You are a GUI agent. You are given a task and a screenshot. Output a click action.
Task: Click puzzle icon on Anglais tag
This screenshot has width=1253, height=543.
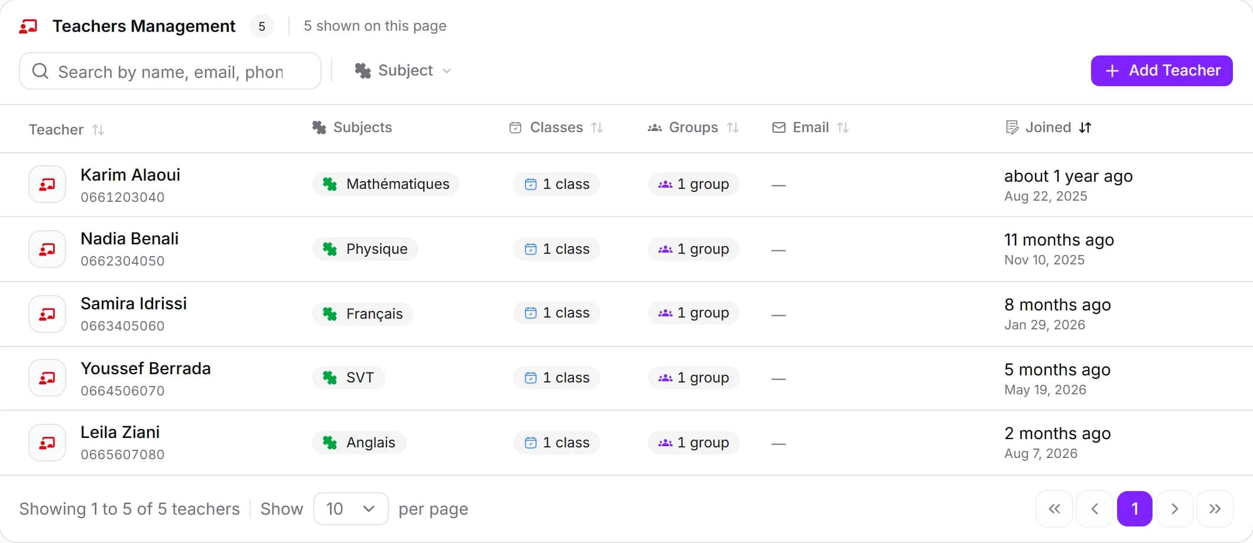[x=330, y=443]
